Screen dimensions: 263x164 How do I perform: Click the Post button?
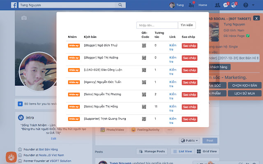210,141
